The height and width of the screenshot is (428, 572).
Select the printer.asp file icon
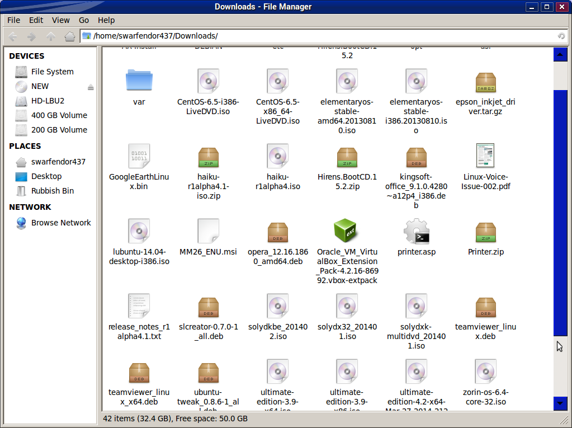pos(416,231)
